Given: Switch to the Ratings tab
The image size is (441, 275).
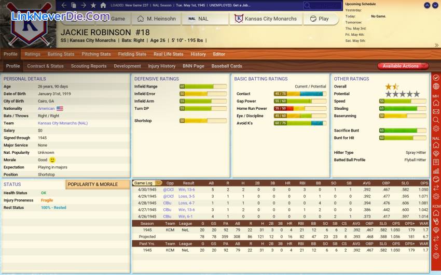Looking at the screenshot, I should (32, 54).
